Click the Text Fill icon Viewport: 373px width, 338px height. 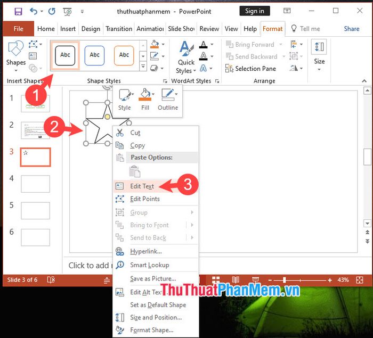click(203, 45)
